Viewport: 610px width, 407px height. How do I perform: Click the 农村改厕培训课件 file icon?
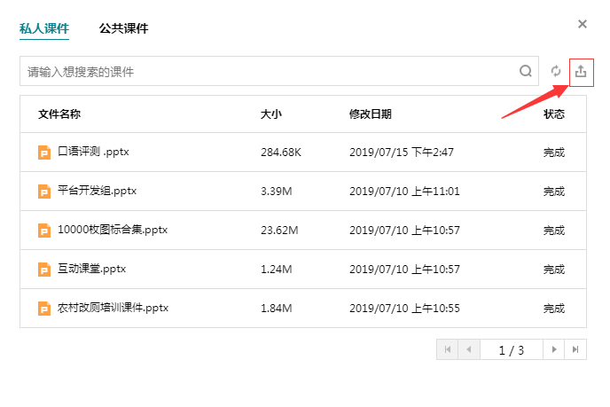click(x=44, y=309)
